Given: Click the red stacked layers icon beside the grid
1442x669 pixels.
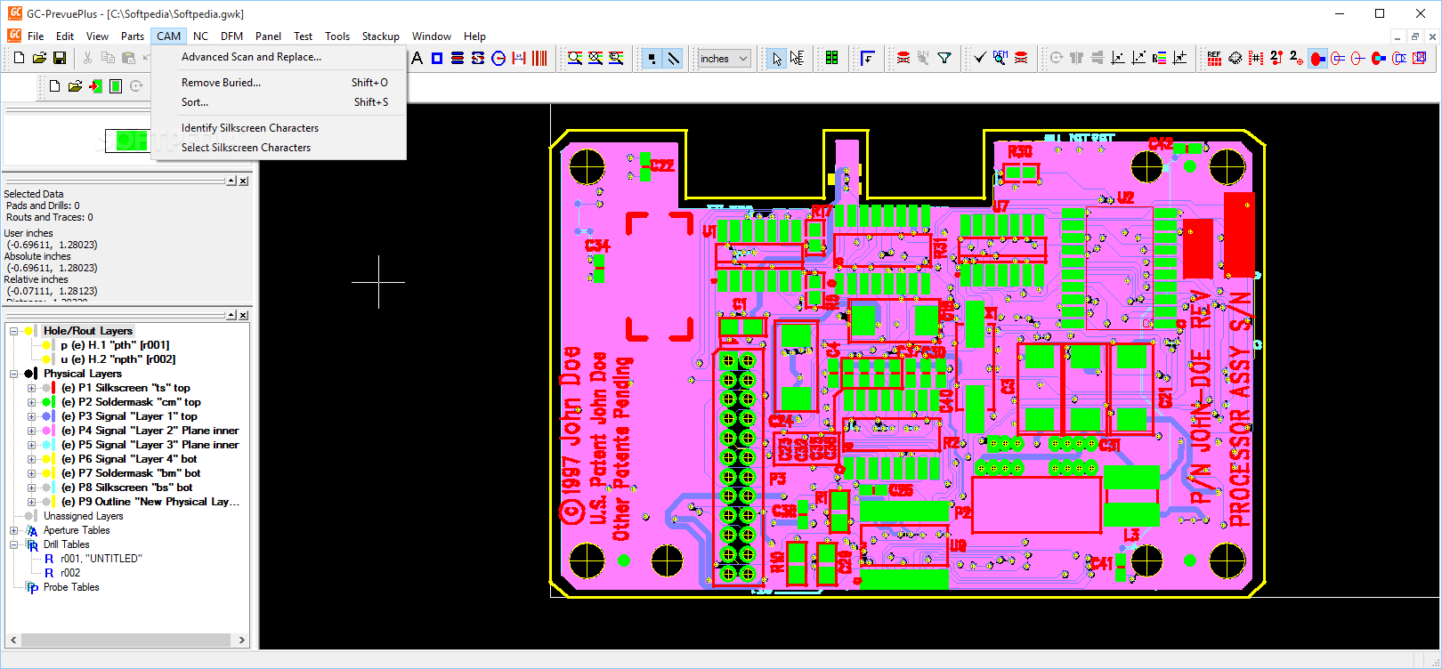Looking at the screenshot, I should click(903, 58).
